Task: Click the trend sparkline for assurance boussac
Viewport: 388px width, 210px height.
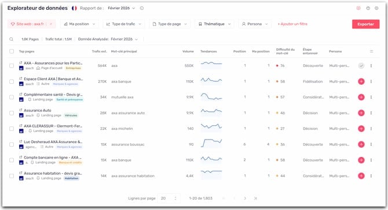Action: tap(211, 143)
